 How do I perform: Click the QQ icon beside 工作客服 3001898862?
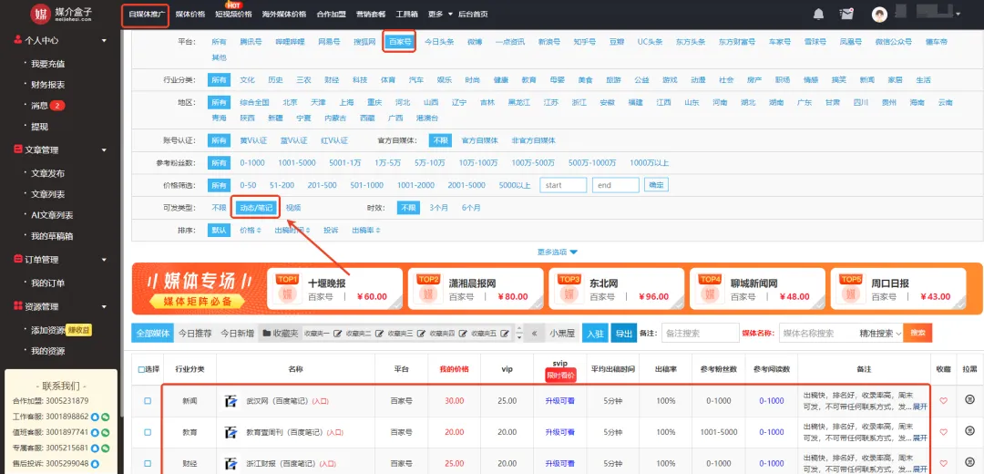coord(95,417)
